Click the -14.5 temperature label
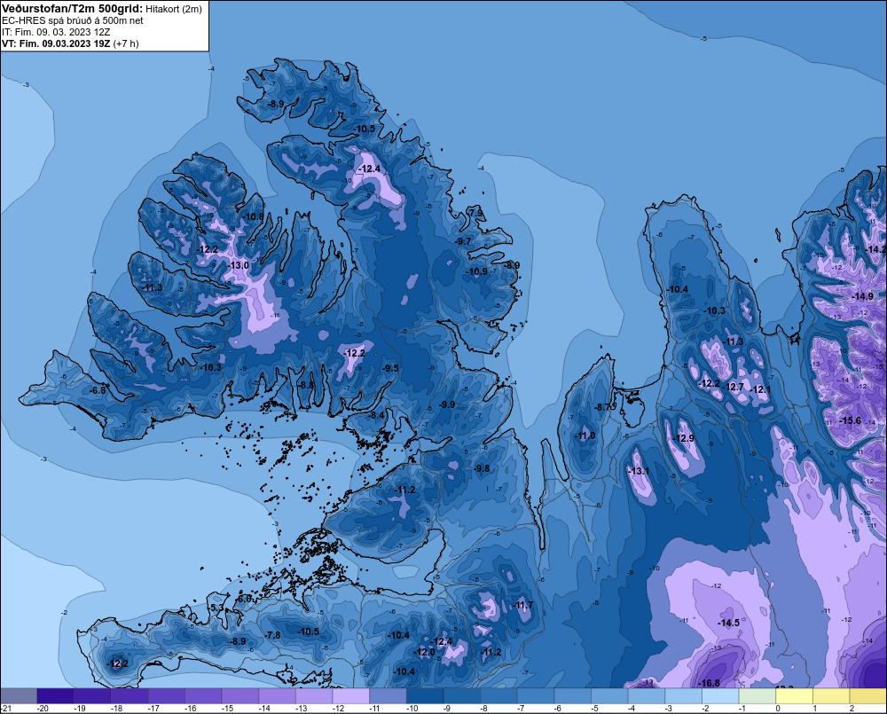The height and width of the screenshot is (714, 887). click(x=728, y=623)
